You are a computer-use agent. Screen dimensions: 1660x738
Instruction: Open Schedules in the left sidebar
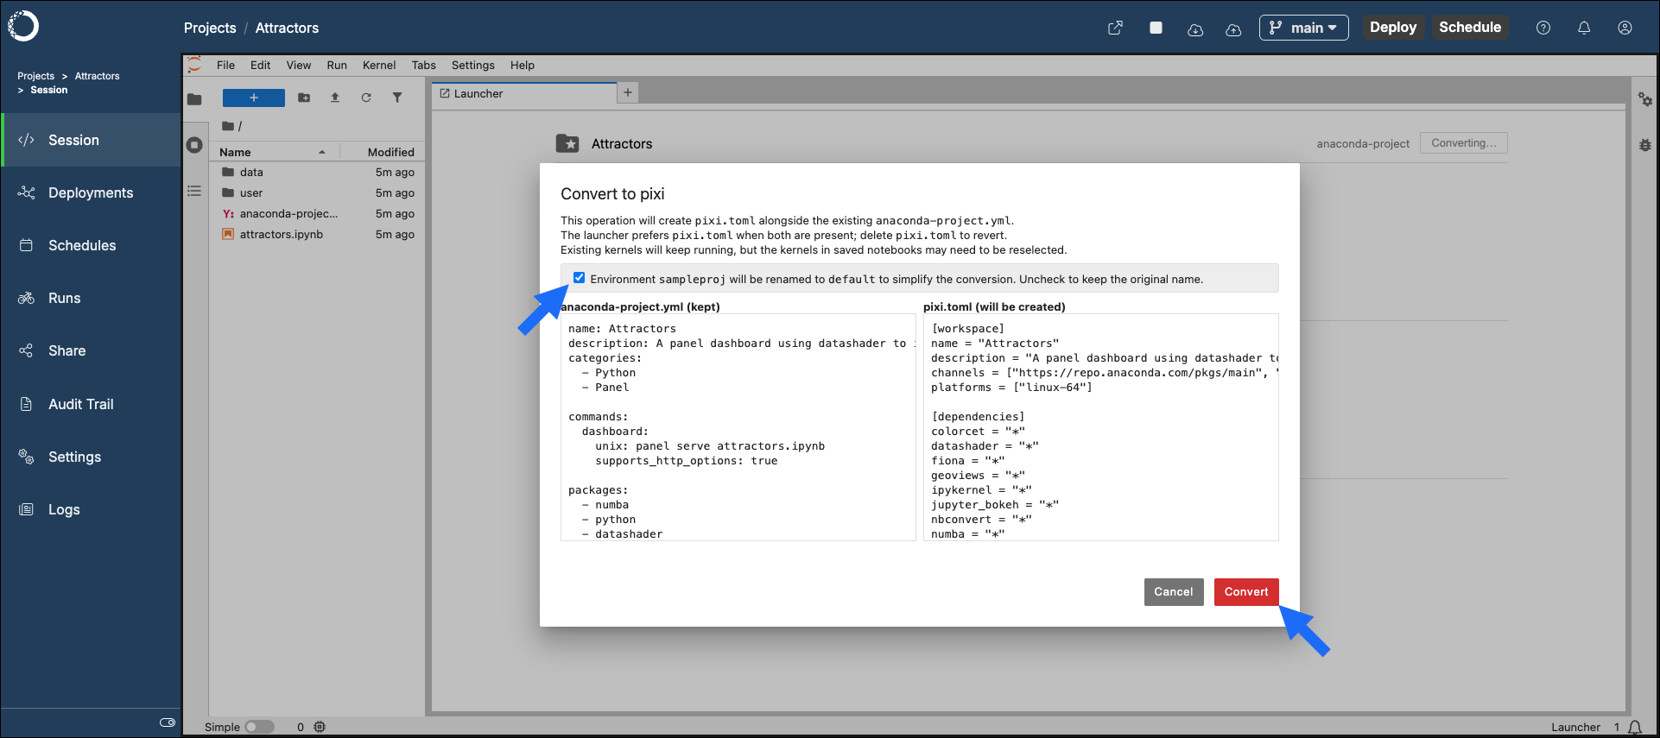(91, 245)
